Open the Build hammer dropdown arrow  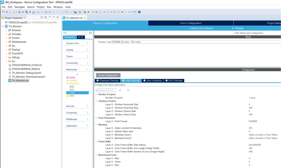tap(30, 12)
